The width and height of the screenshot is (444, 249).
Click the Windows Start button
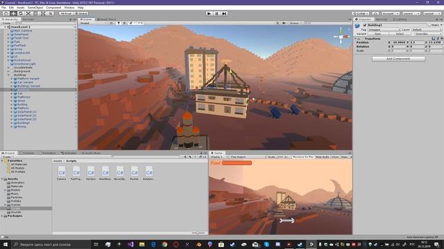6,244
